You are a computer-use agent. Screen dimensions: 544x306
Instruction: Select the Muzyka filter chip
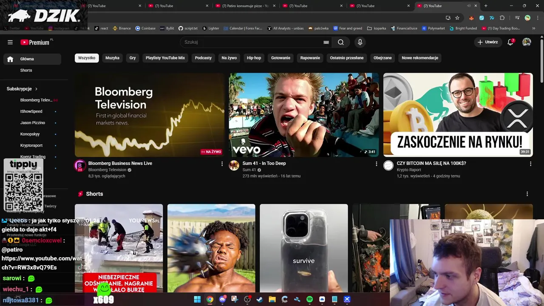pos(113,58)
